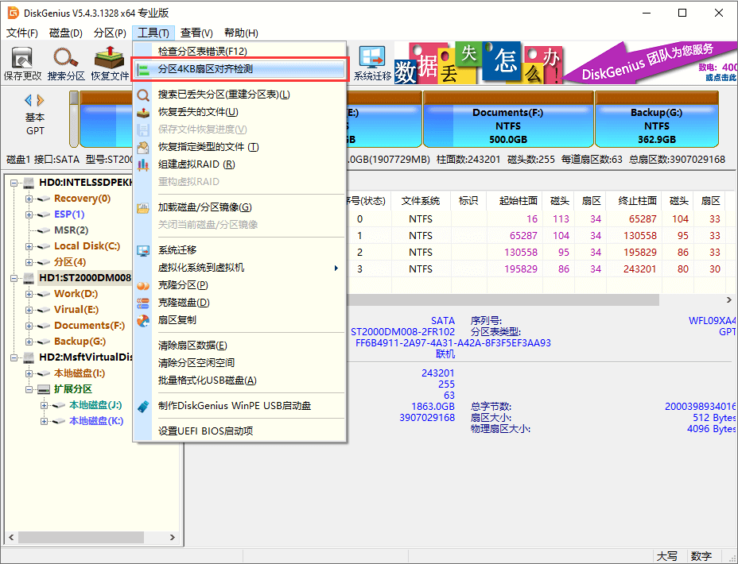Choose 设置UEFI BIOS启动项 menu entry
Viewport: 738px width, 564px height.
[239, 431]
